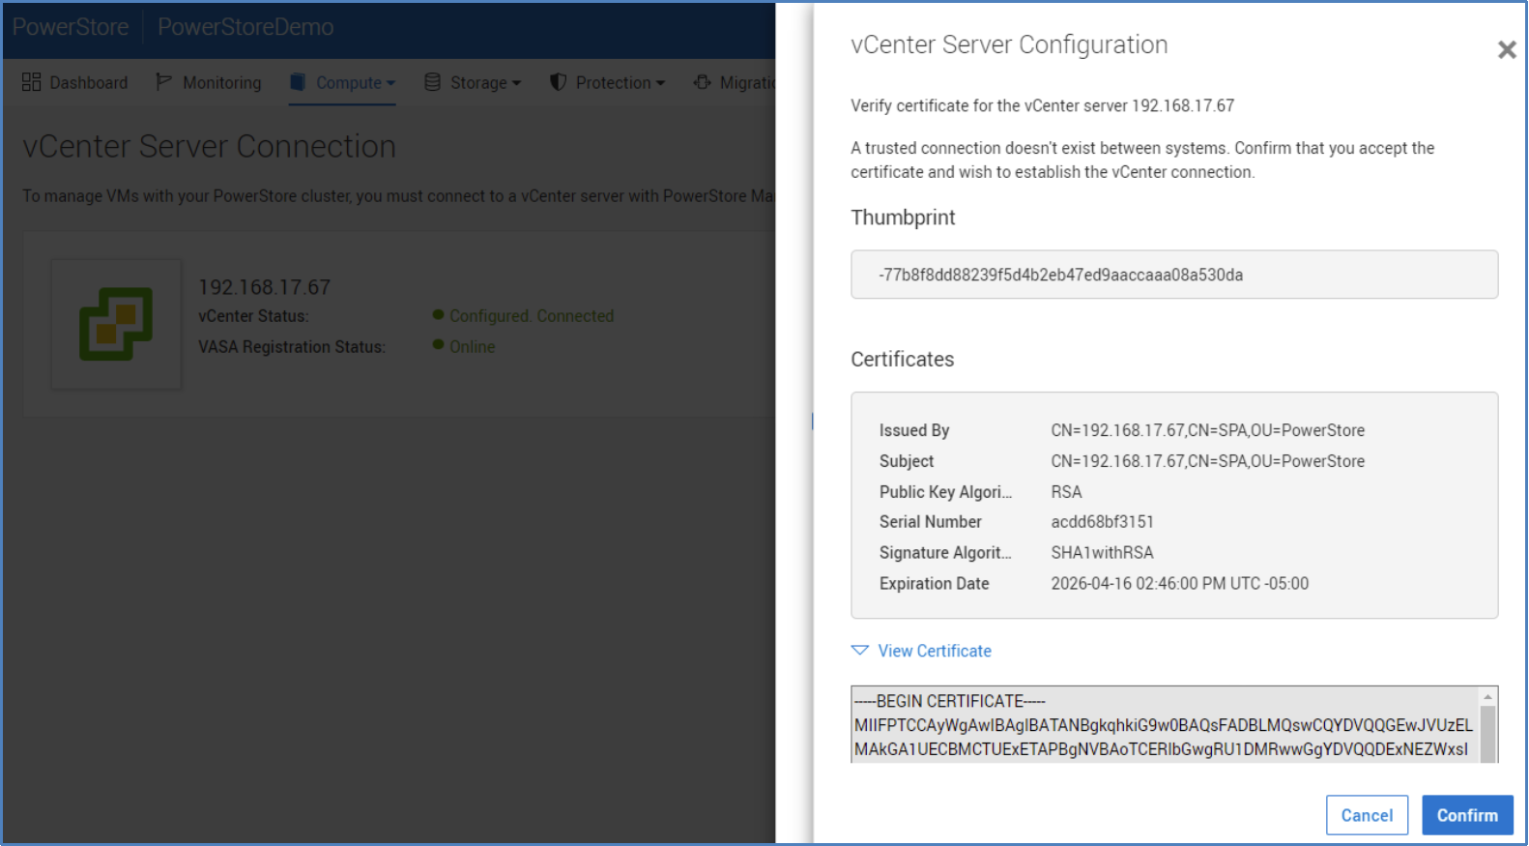Close the vCenter Server Configuration panel

(x=1507, y=49)
